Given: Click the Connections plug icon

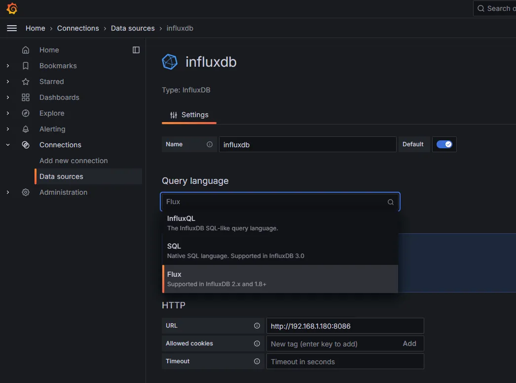Looking at the screenshot, I should (x=26, y=145).
